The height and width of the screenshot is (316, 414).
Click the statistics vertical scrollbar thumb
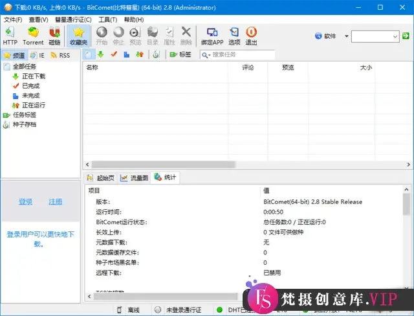406,204
